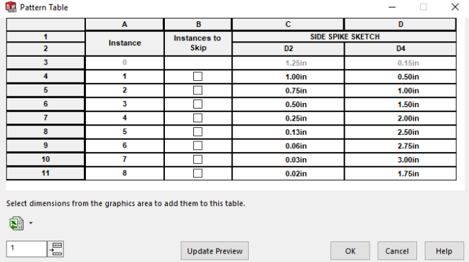The height and width of the screenshot is (262, 469).
Task: Tick skip checkbox for instance 8
Action: coord(198,173)
